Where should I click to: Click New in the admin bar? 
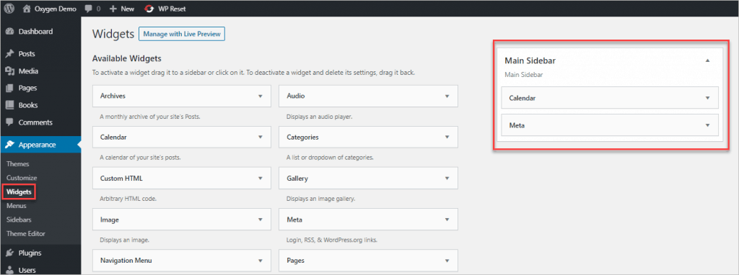[x=127, y=9]
